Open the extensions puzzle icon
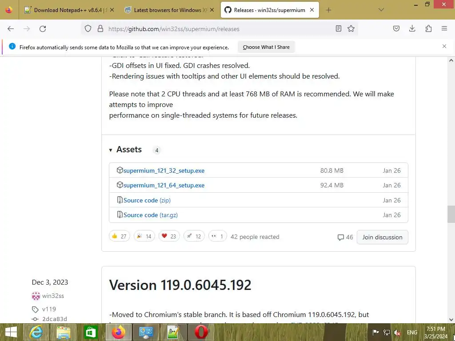455x341 pixels. coord(429,29)
